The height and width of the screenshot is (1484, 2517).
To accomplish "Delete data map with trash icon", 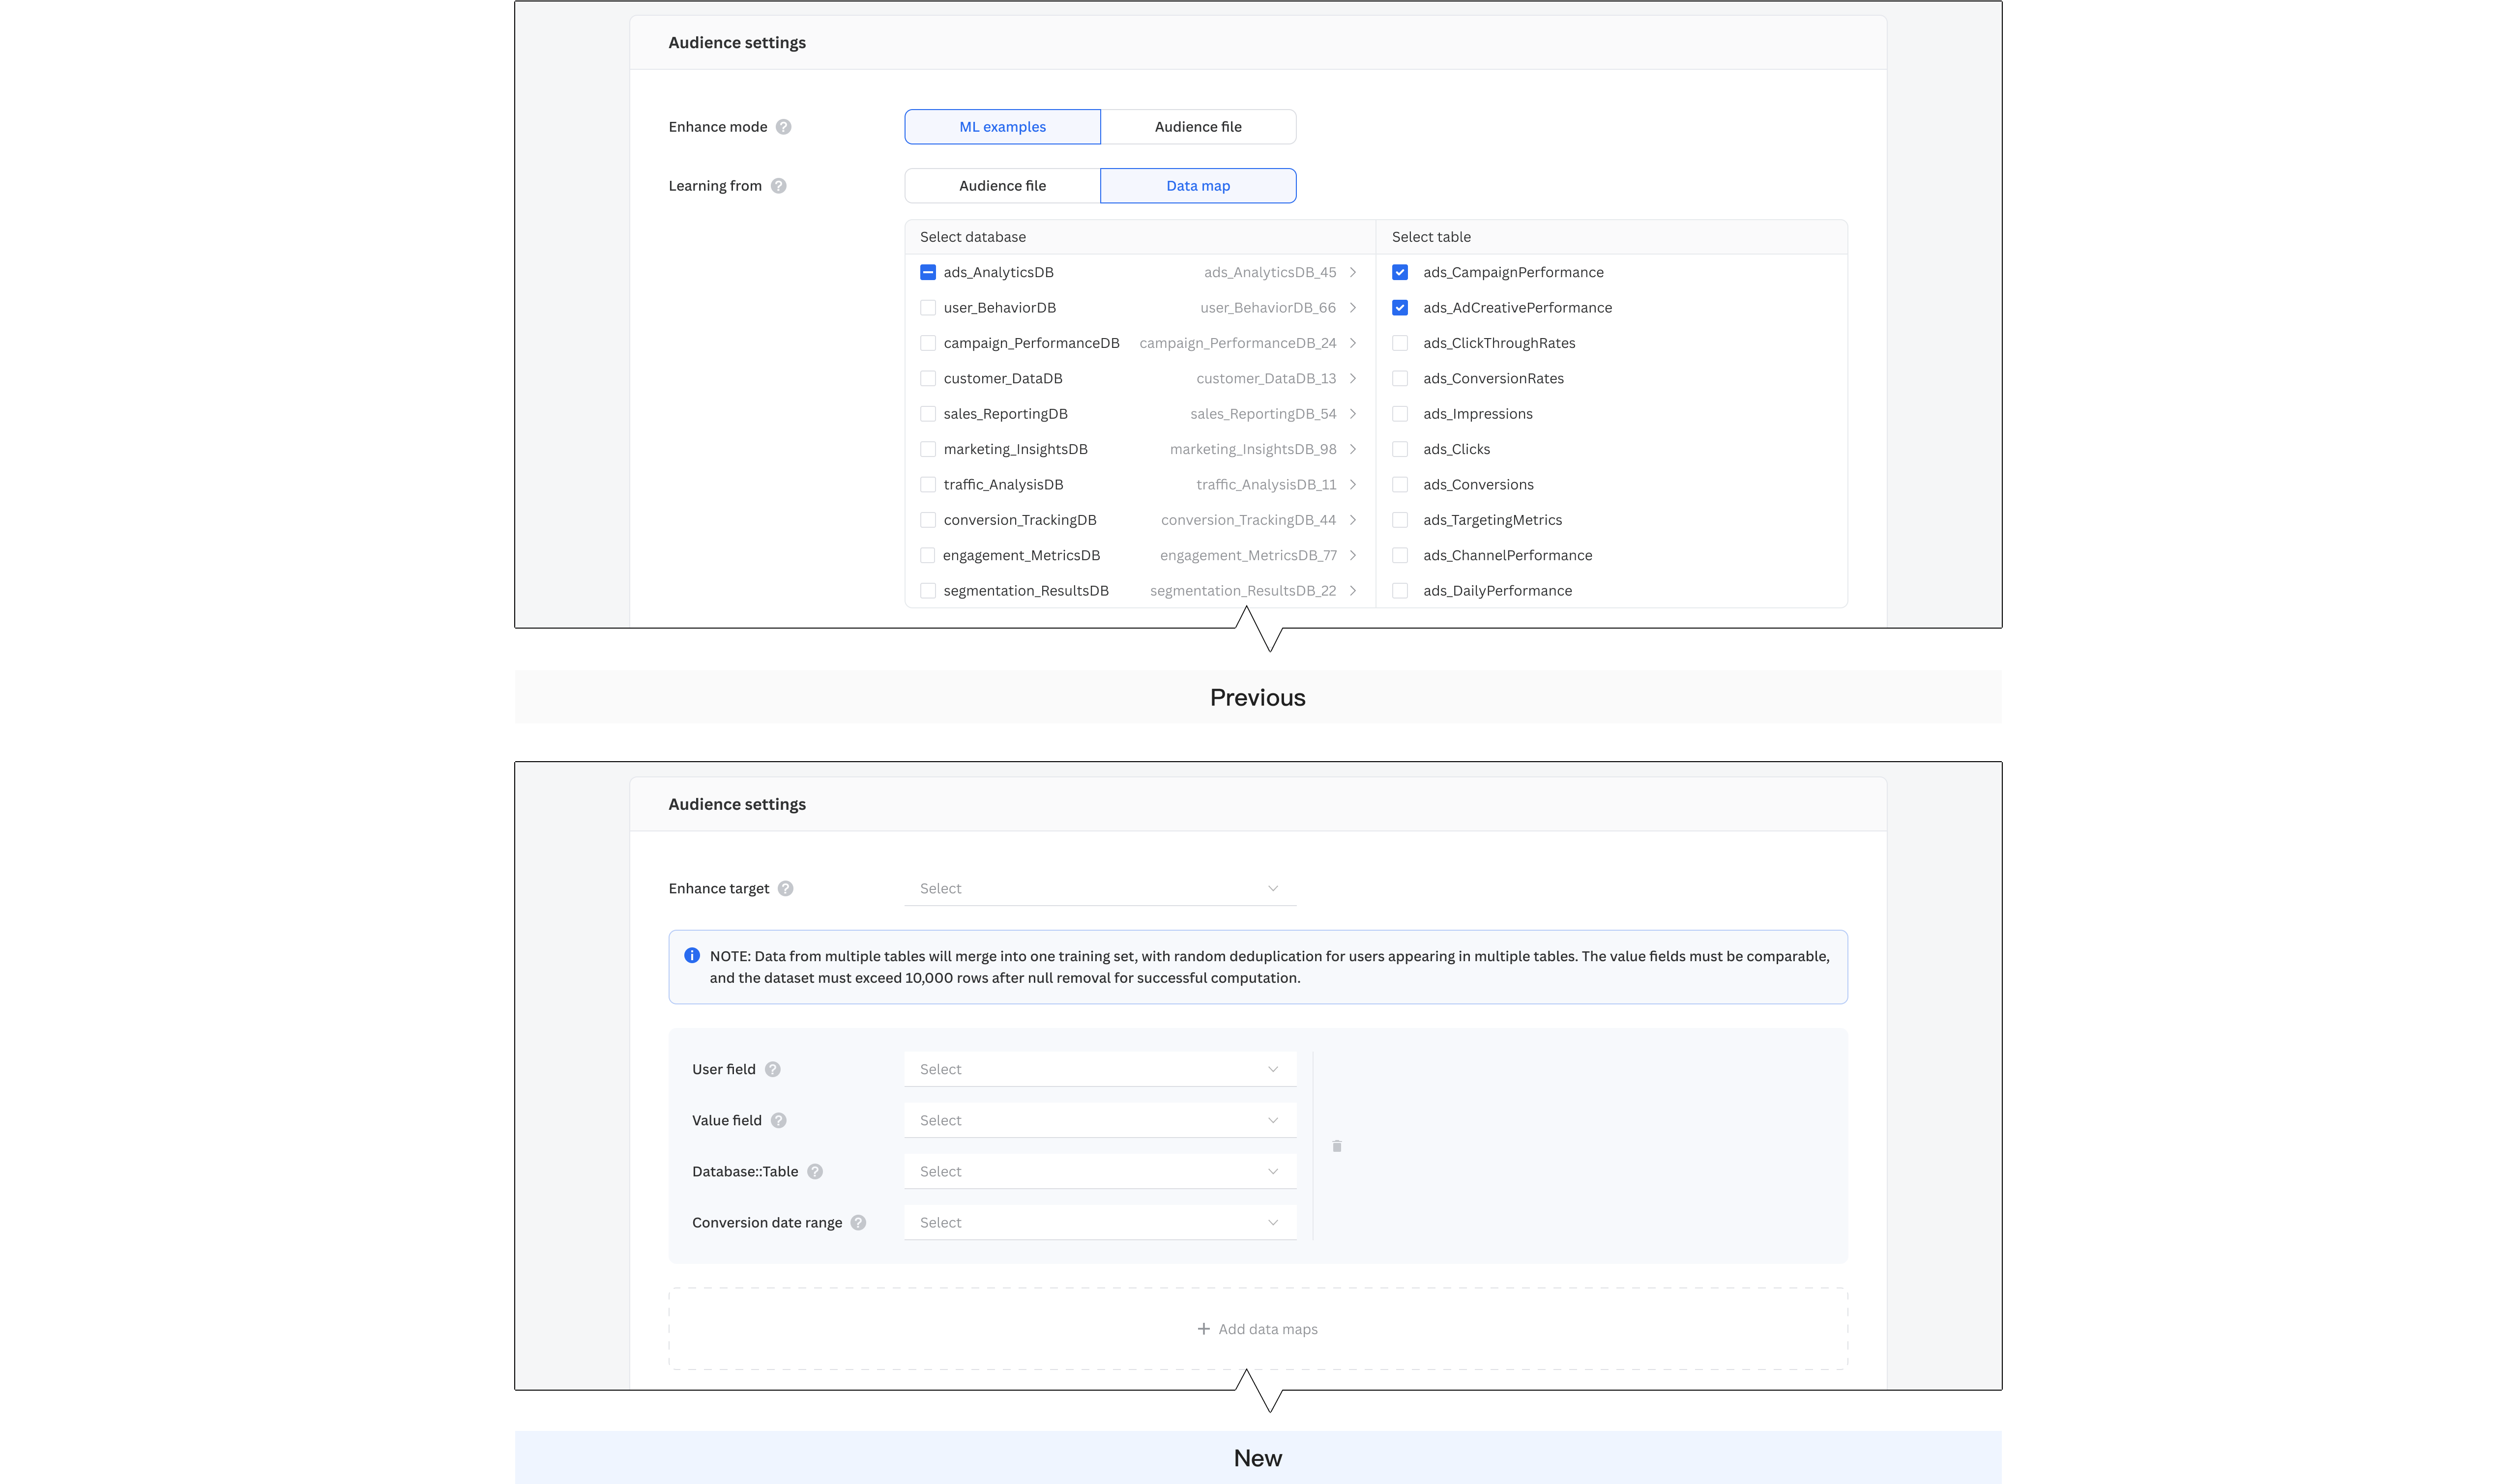I will 1337,1146.
